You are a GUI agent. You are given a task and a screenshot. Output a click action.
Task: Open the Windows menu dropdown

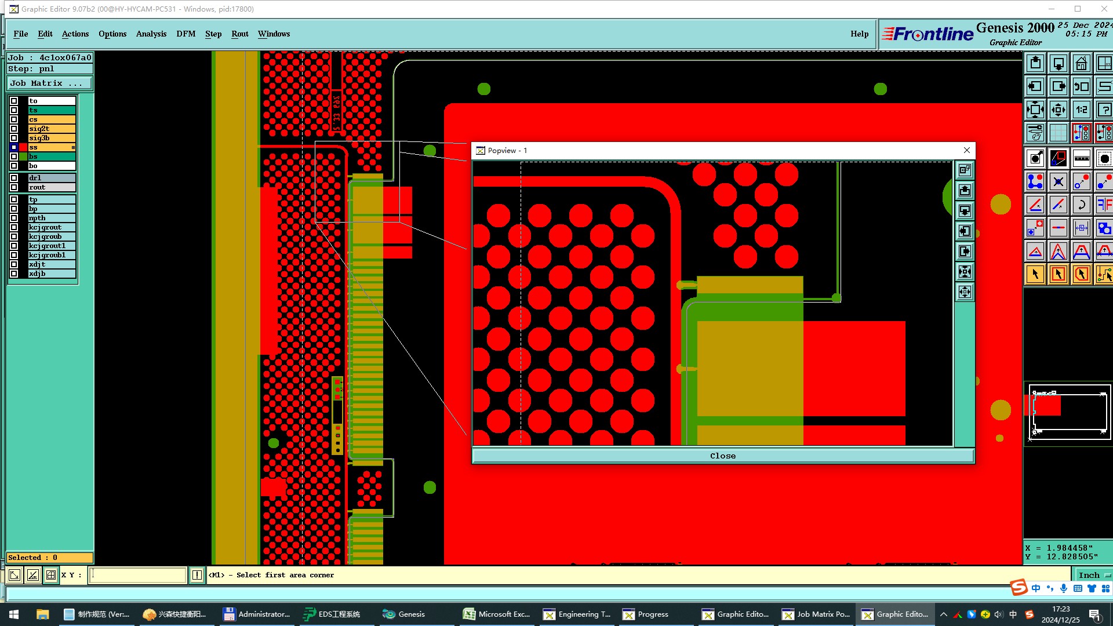point(274,34)
